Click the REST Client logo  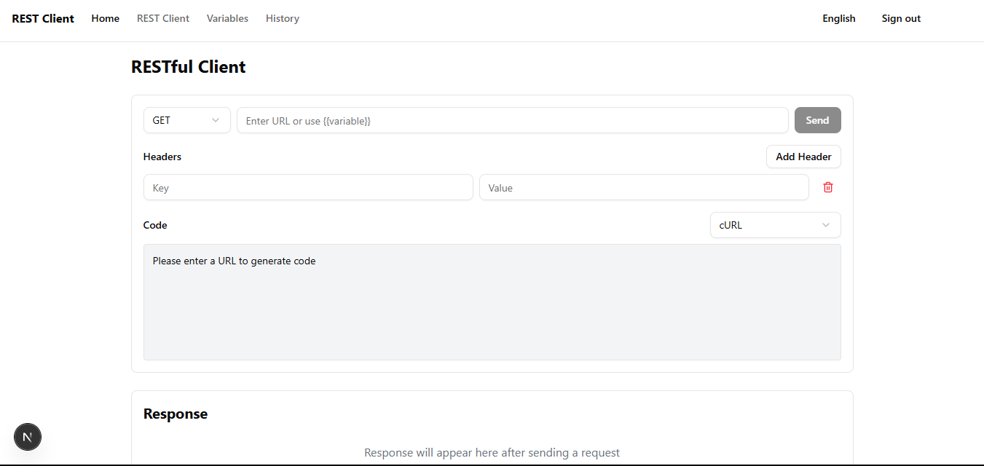pos(42,17)
